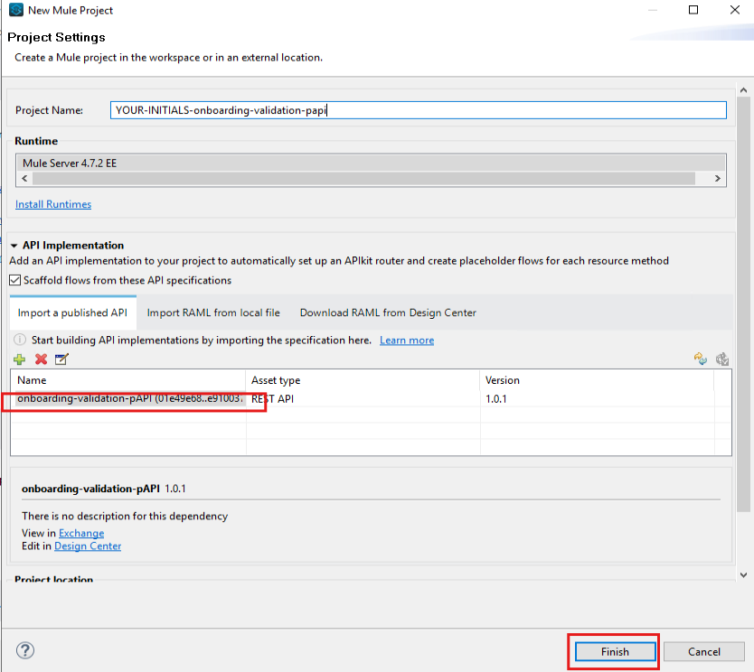Click the edit API dependency icon
This screenshot has height=672, width=754.
pyautogui.click(x=61, y=359)
